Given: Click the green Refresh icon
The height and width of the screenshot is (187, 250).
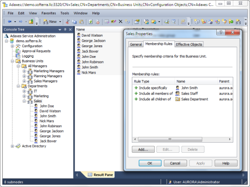Looking at the screenshot, I should pyautogui.click(x=91, y=21).
